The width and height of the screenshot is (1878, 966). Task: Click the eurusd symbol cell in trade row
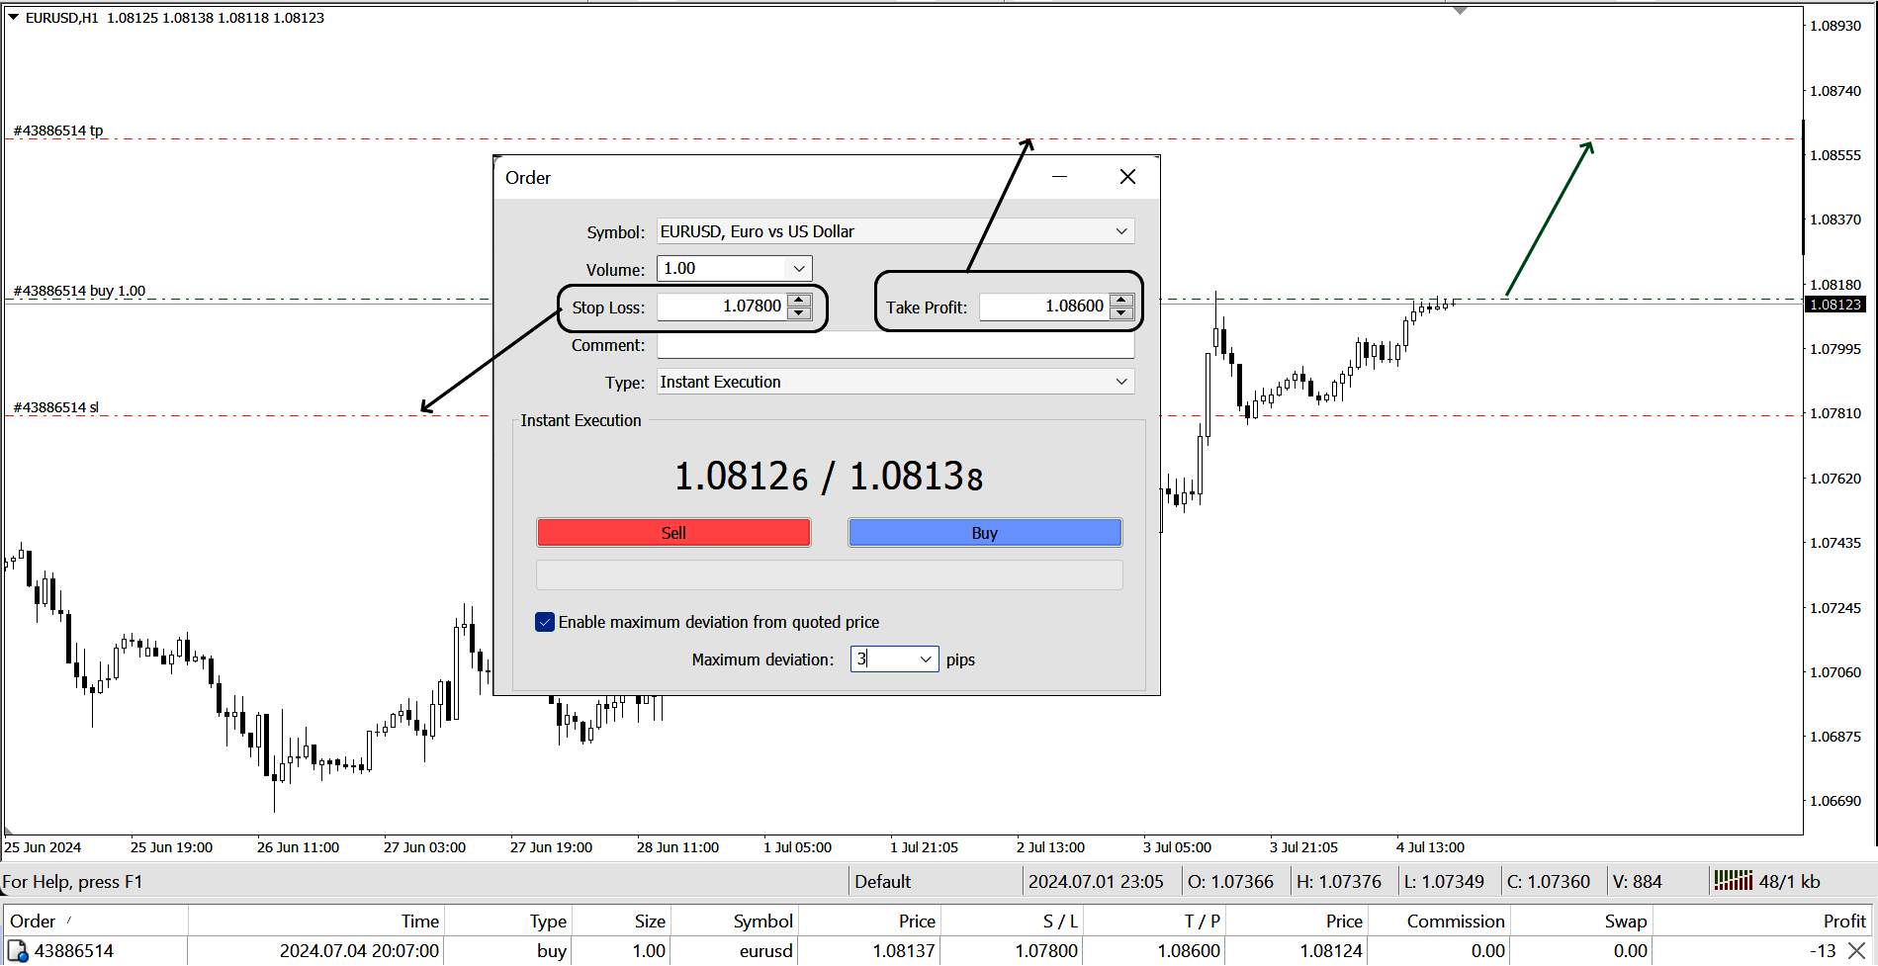tap(765, 951)
